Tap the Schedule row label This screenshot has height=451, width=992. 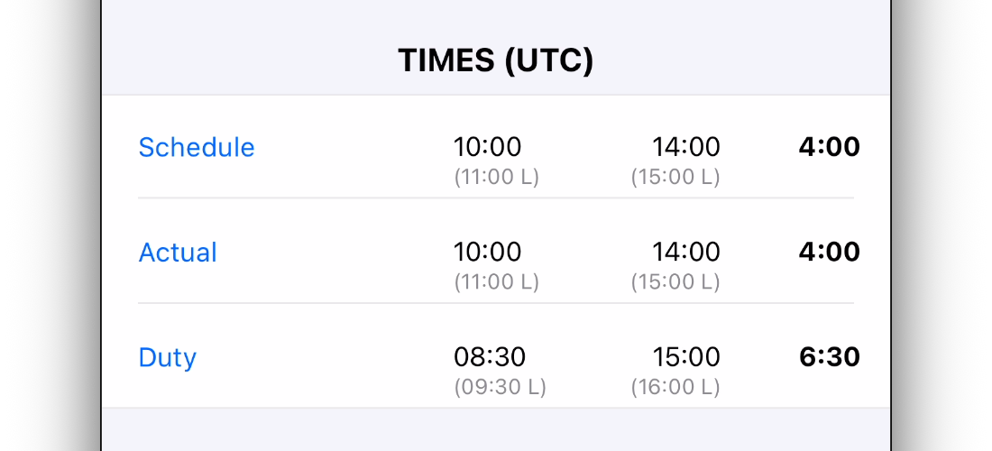196,147
